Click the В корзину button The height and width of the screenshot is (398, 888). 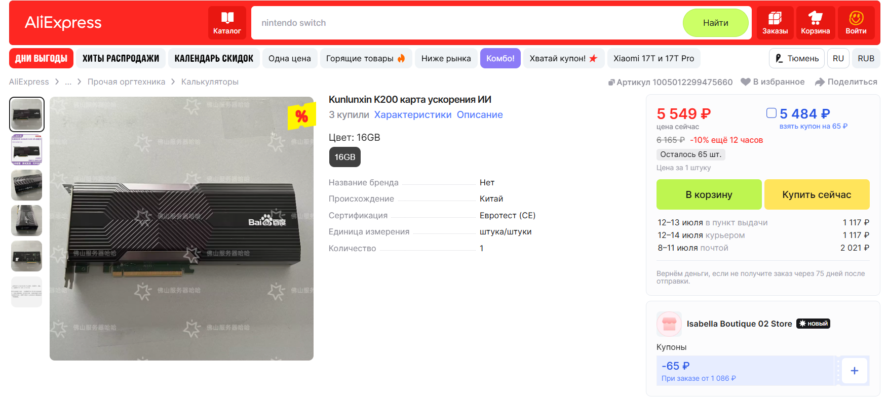(x=709, y=194)
